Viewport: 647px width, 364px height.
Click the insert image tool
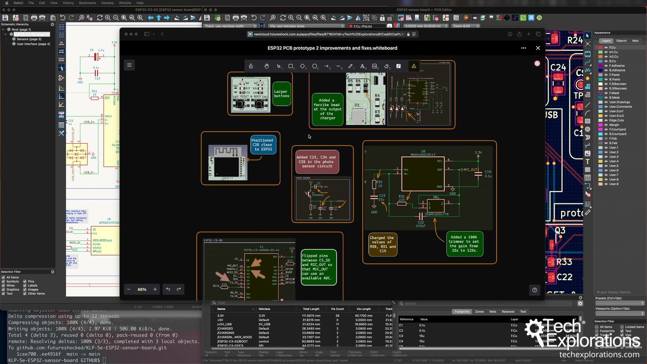374,66
